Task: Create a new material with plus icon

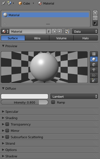Action: [54, 31]
